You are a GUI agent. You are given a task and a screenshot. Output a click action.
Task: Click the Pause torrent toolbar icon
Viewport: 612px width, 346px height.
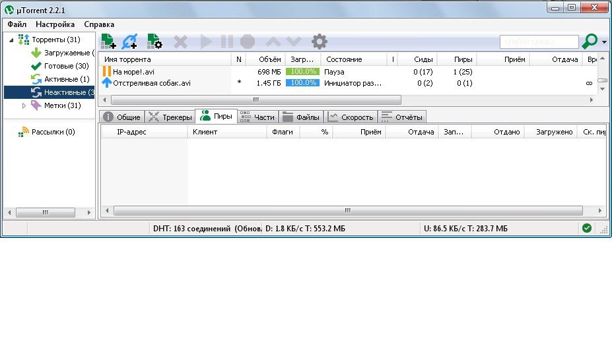226,42
